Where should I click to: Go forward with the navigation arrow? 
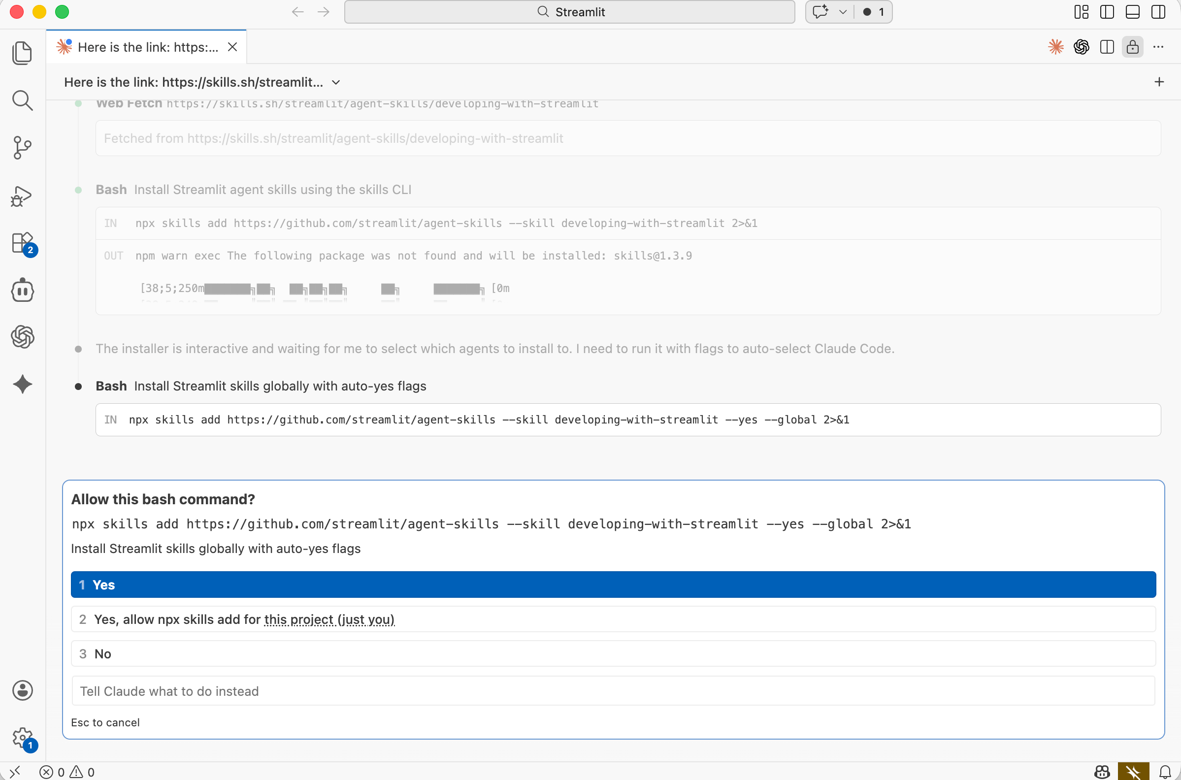pos(324,12)
